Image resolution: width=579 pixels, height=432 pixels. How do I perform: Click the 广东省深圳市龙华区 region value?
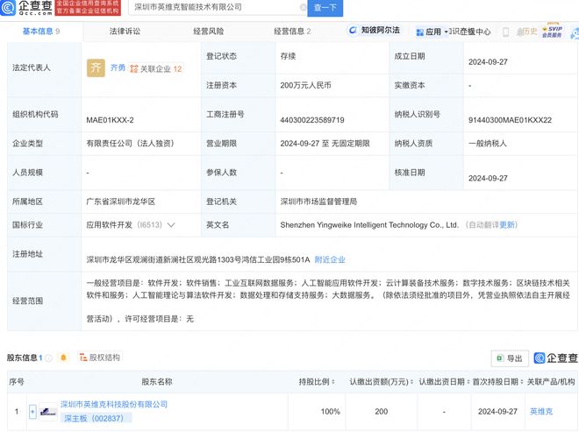click(x=121, y=202)
